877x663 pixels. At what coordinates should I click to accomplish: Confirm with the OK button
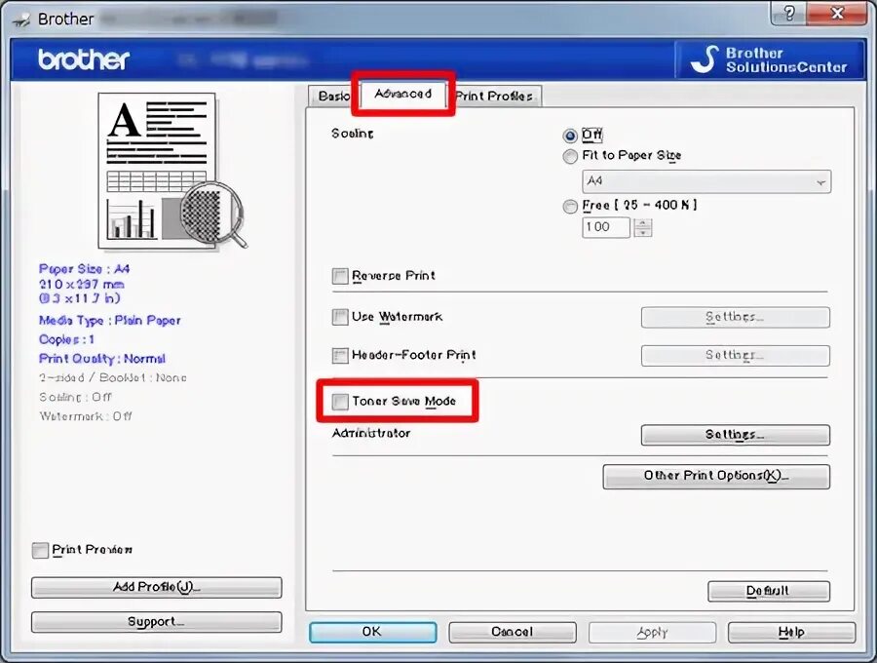tap(372, 632)
